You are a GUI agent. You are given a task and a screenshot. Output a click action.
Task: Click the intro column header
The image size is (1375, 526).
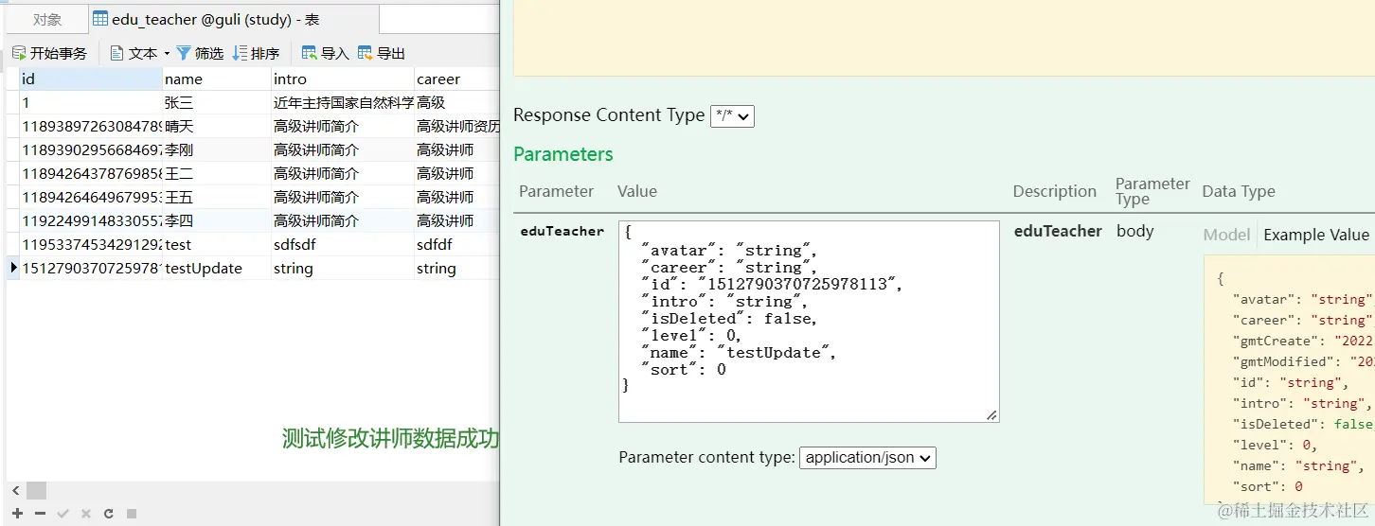[343, 79]
